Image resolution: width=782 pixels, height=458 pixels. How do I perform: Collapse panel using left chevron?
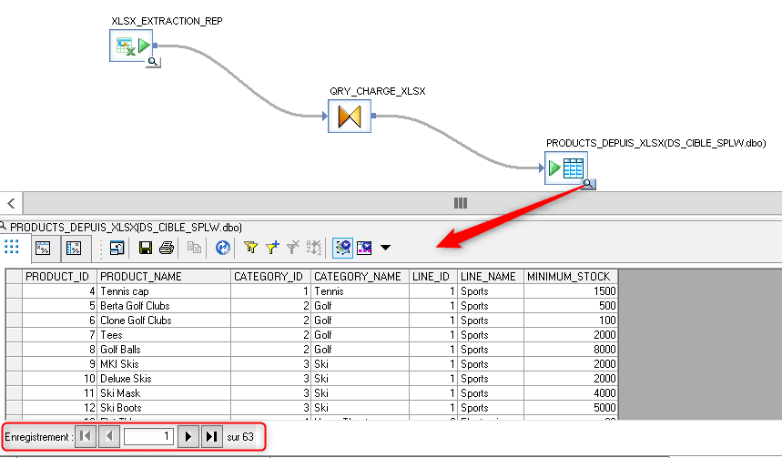coord(11,203)
